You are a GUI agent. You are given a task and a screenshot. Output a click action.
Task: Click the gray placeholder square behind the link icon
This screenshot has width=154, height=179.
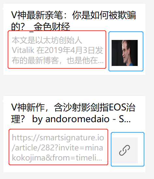125,150
